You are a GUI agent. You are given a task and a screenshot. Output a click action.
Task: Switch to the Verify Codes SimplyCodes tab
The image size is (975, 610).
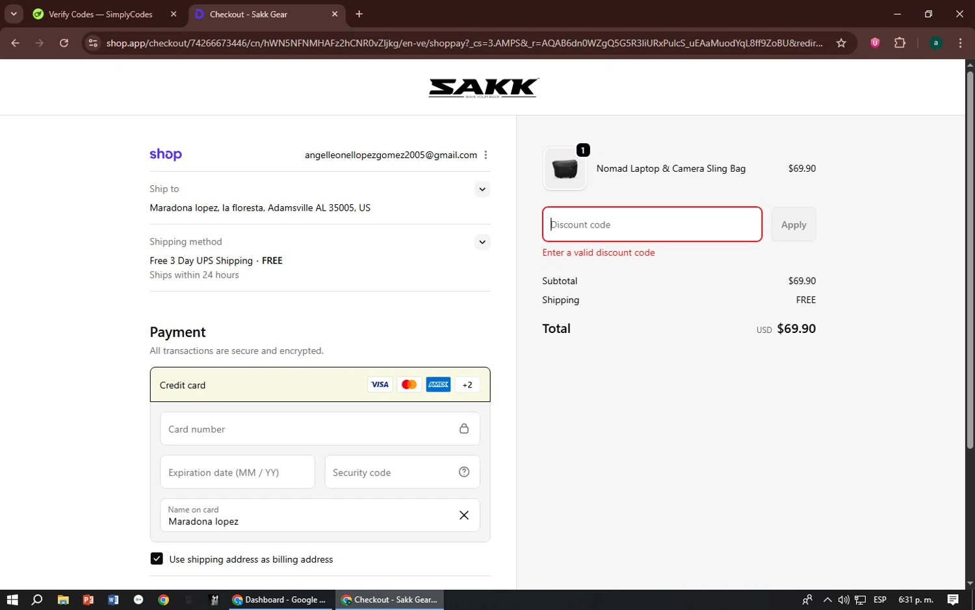coord(99,14)
